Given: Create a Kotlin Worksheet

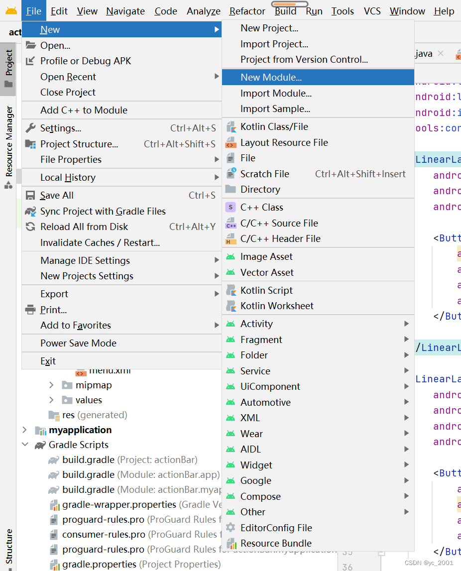Looking at the screenshot, I should 277,306.
